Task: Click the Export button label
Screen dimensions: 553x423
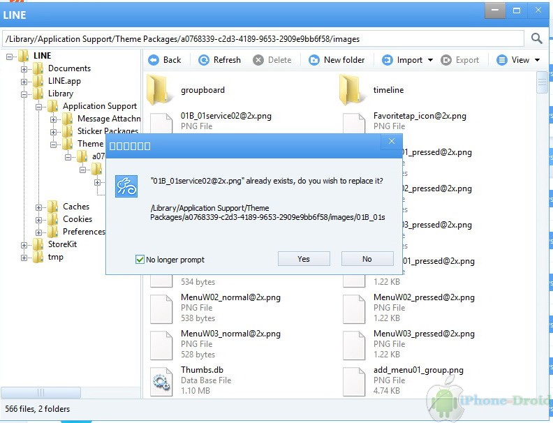Action: coord(467,60)
